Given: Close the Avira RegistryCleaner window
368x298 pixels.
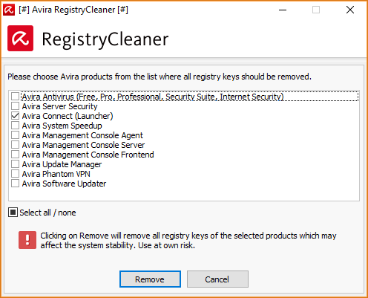Looking at the screenshot, I should [350, 10].
